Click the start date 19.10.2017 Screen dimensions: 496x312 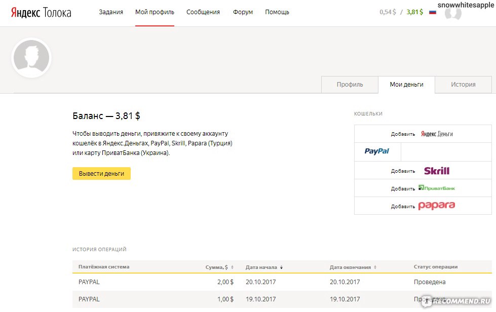[260, 299]
